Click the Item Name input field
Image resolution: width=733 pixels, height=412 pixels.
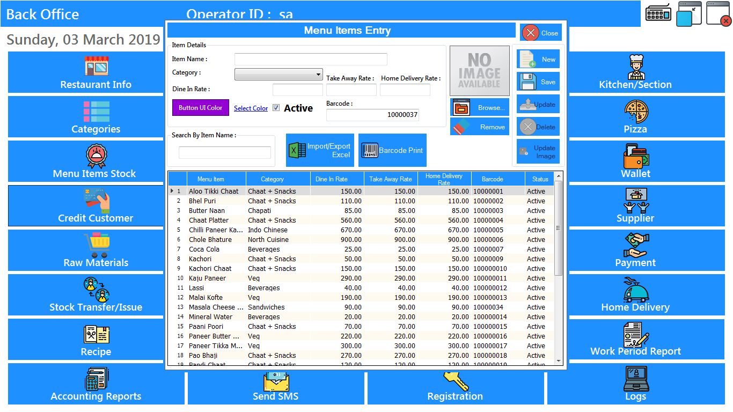(x=311, y=59)
